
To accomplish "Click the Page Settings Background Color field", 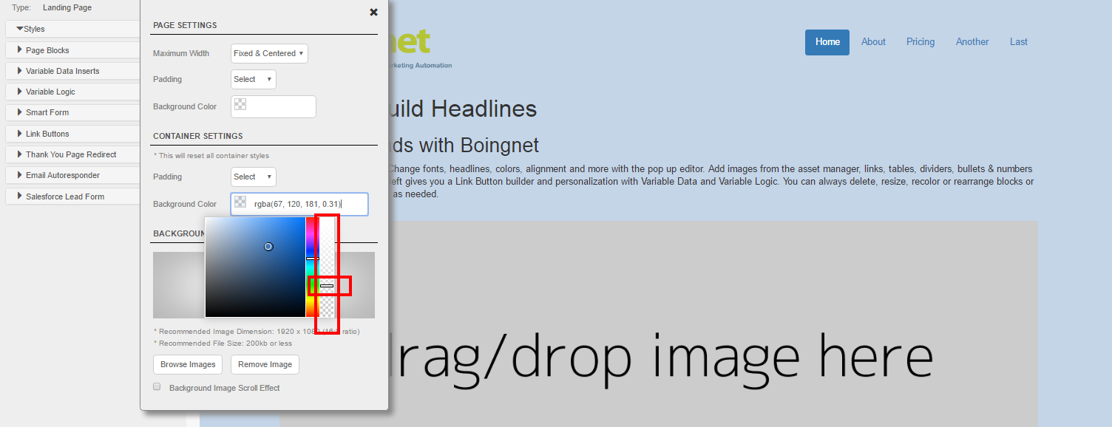I will click(274, 106).
